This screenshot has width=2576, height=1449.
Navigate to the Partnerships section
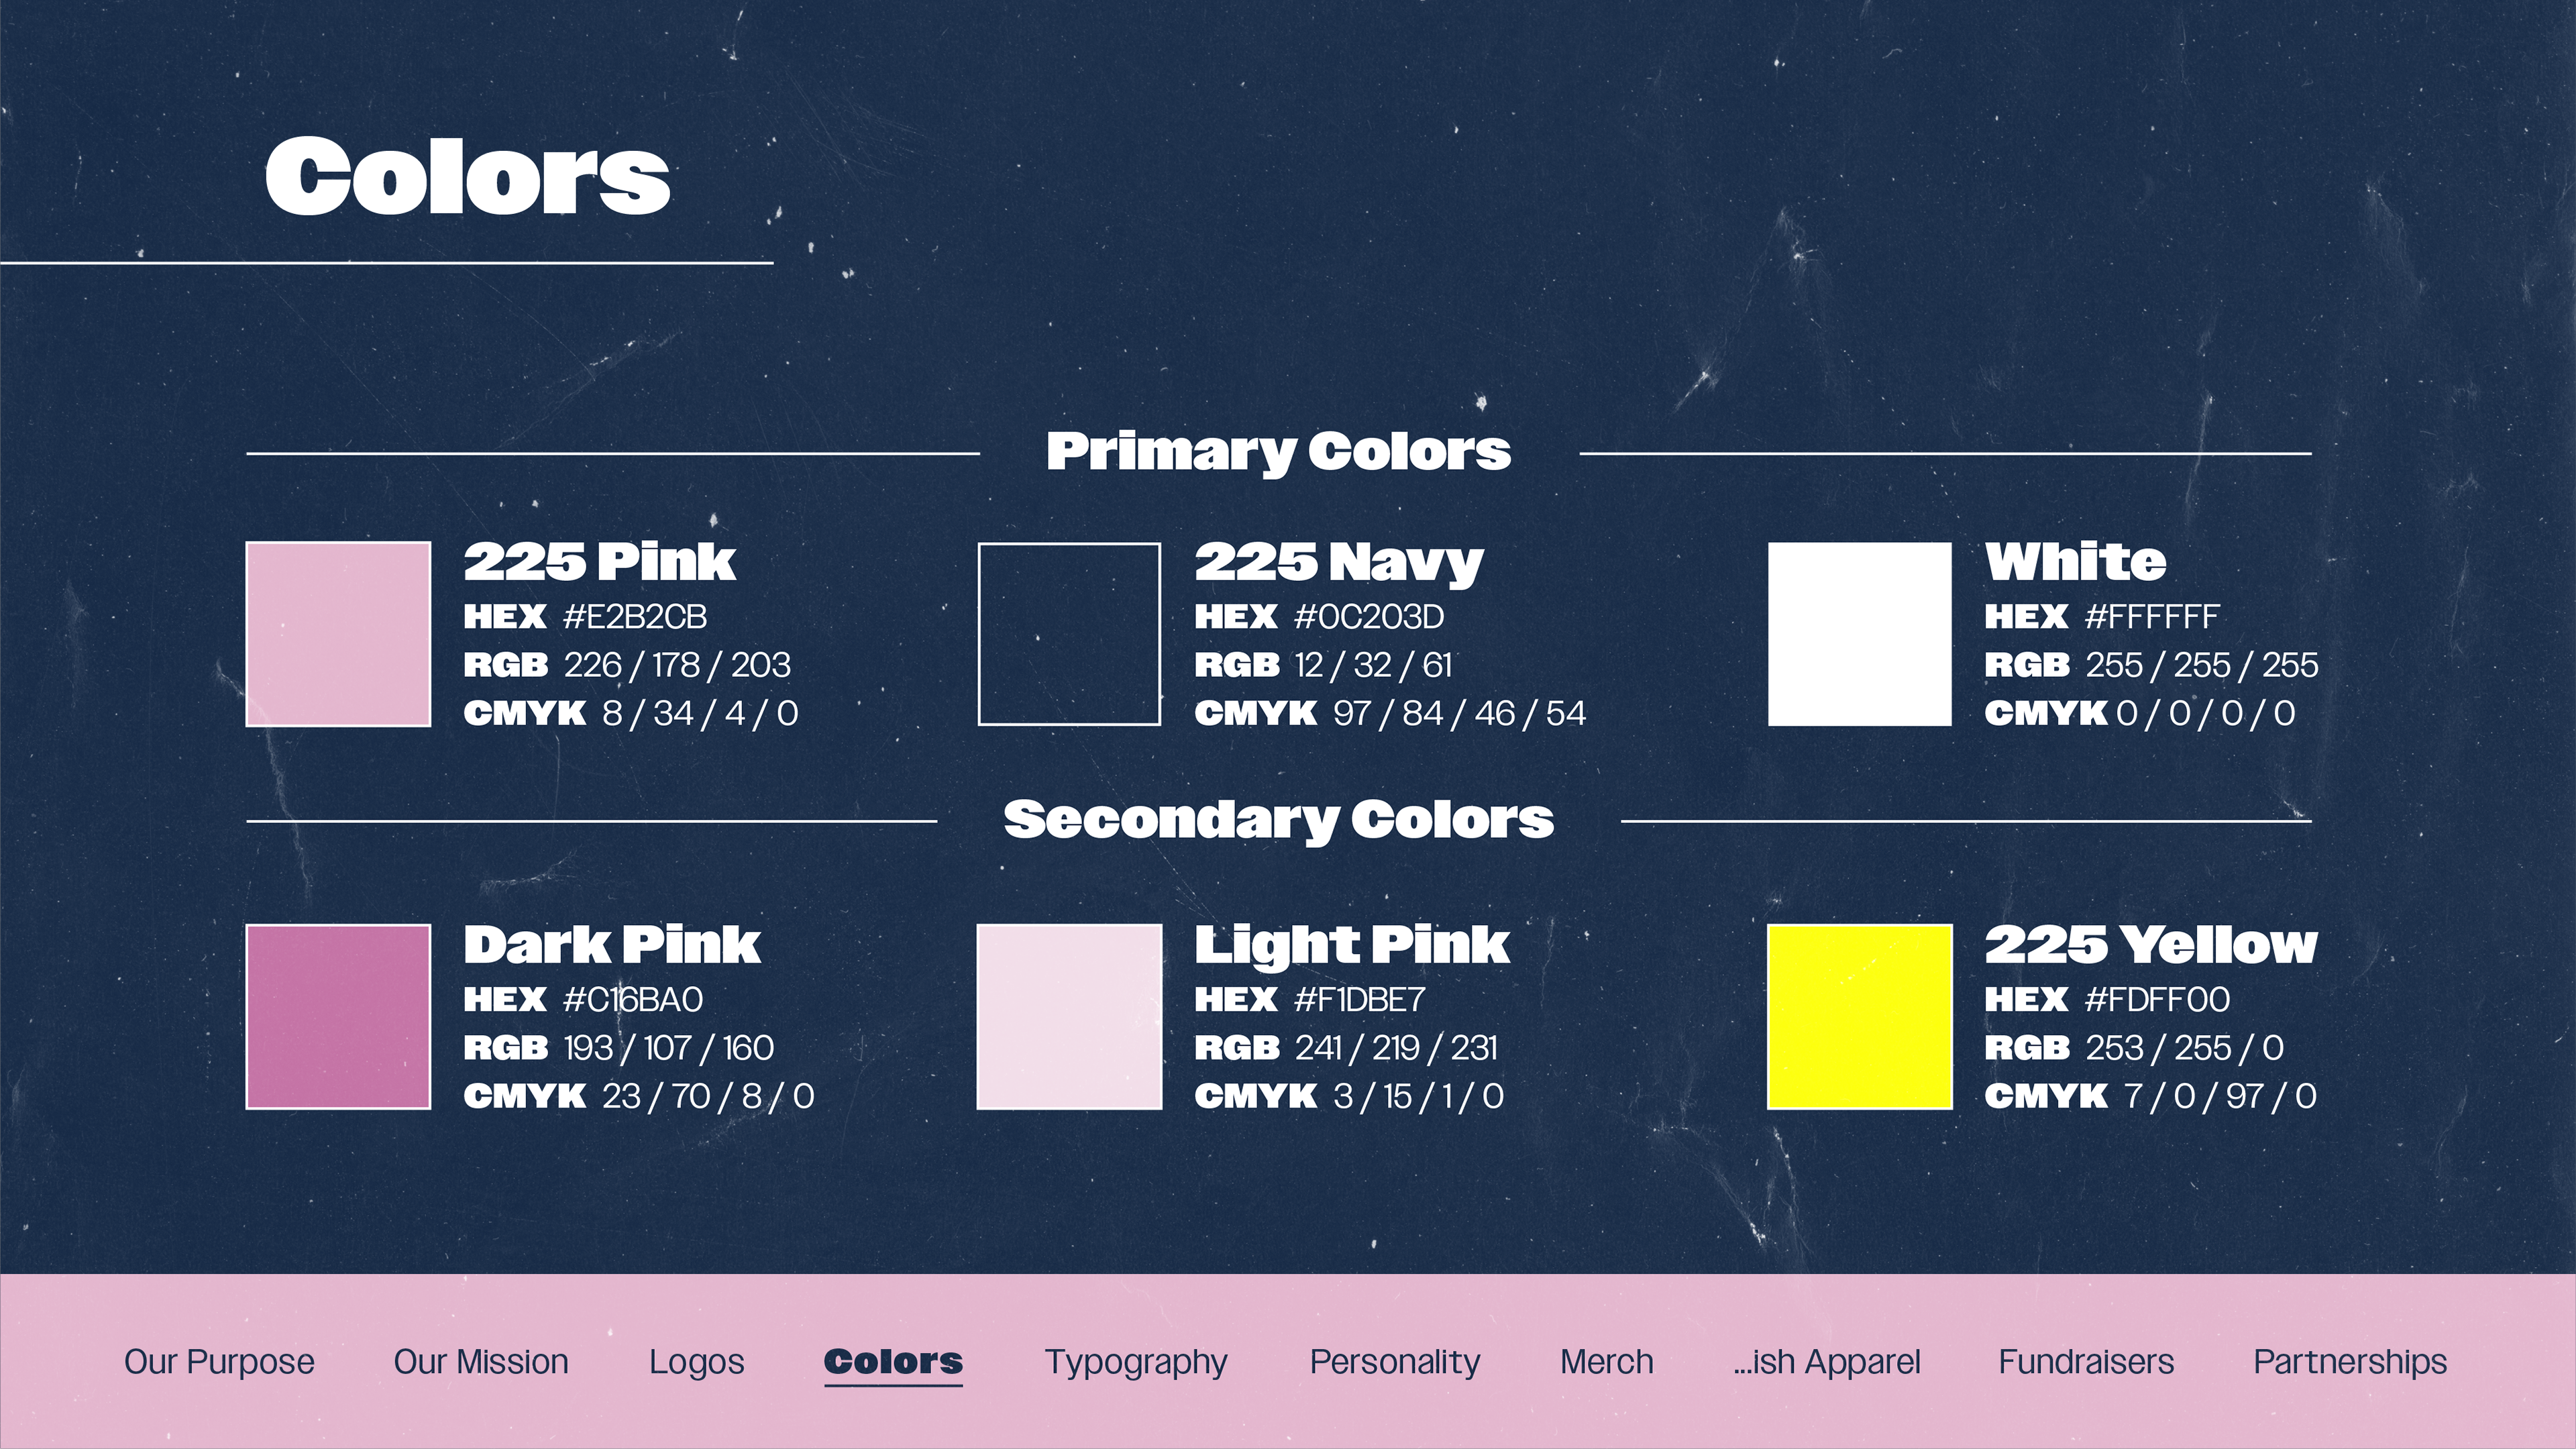[2350, 1361]
